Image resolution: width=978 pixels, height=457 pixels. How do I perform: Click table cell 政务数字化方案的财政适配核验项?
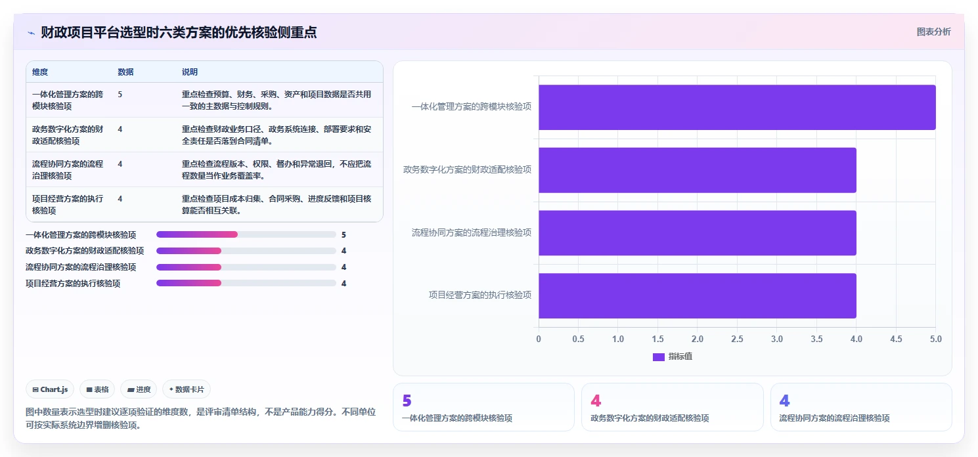click(x=68, y=135)
